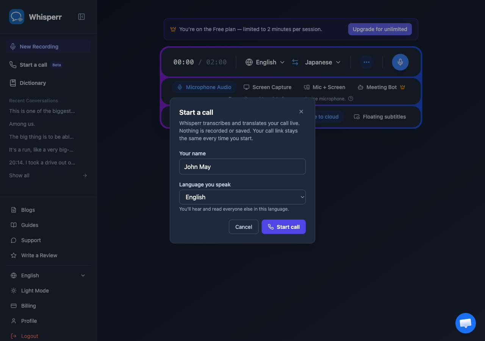Toggle Floating subtitles

click(380, 117)
